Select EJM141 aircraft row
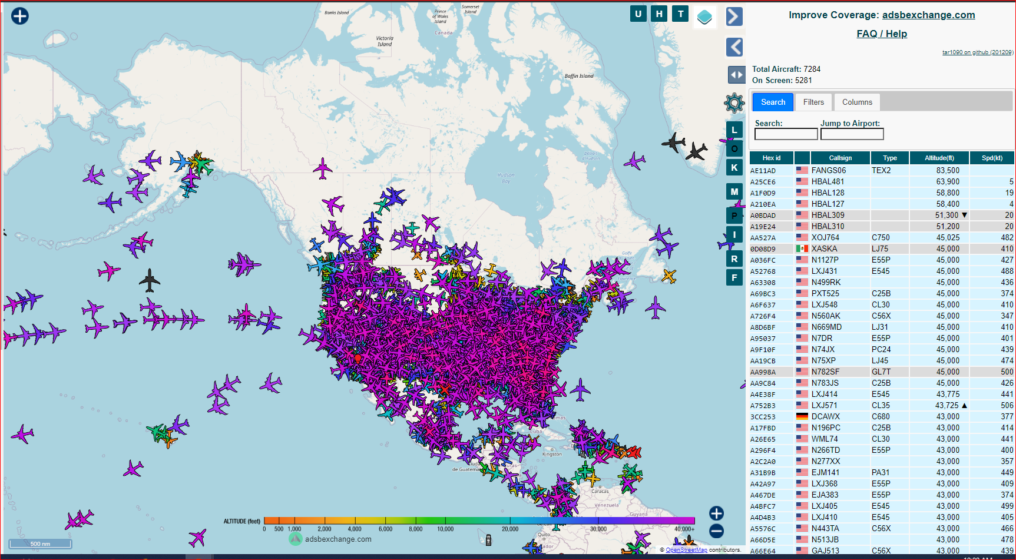The height and width of the screenshot is (560, 1016). tap(882, 473)
